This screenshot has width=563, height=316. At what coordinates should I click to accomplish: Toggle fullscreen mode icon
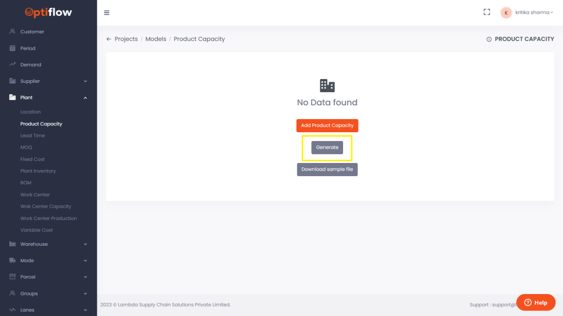[x=487, y=12]
